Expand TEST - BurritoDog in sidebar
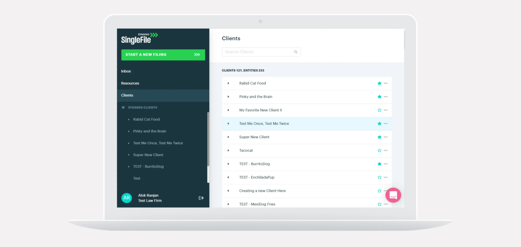 point(129,167)
